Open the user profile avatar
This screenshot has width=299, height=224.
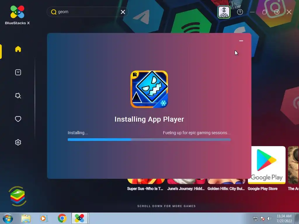click(224, 12)
